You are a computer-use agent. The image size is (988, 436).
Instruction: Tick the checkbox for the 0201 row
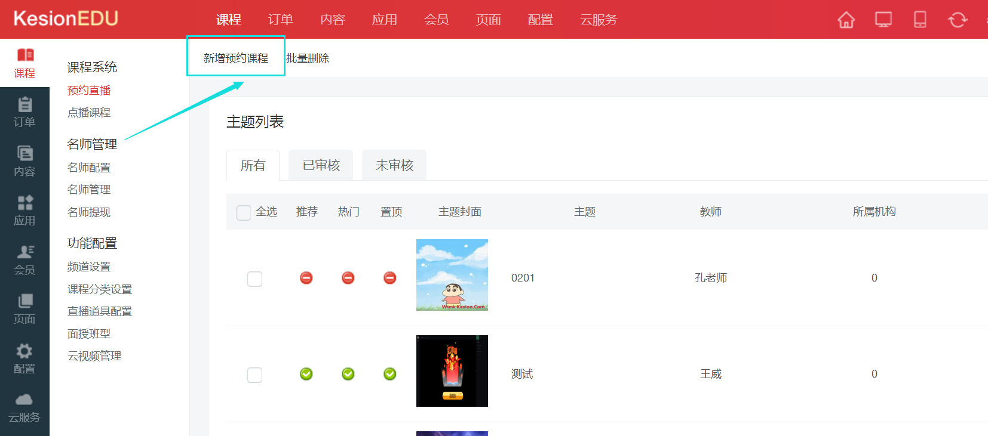coord(254,279)
